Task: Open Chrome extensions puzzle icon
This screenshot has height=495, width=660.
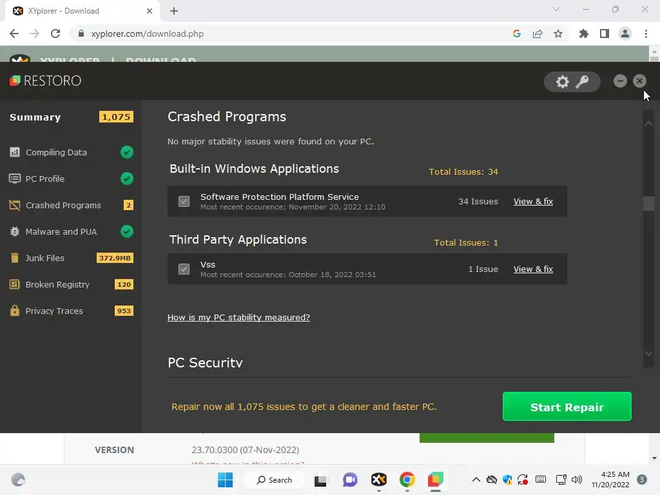Action: click(x=583, y=34)
